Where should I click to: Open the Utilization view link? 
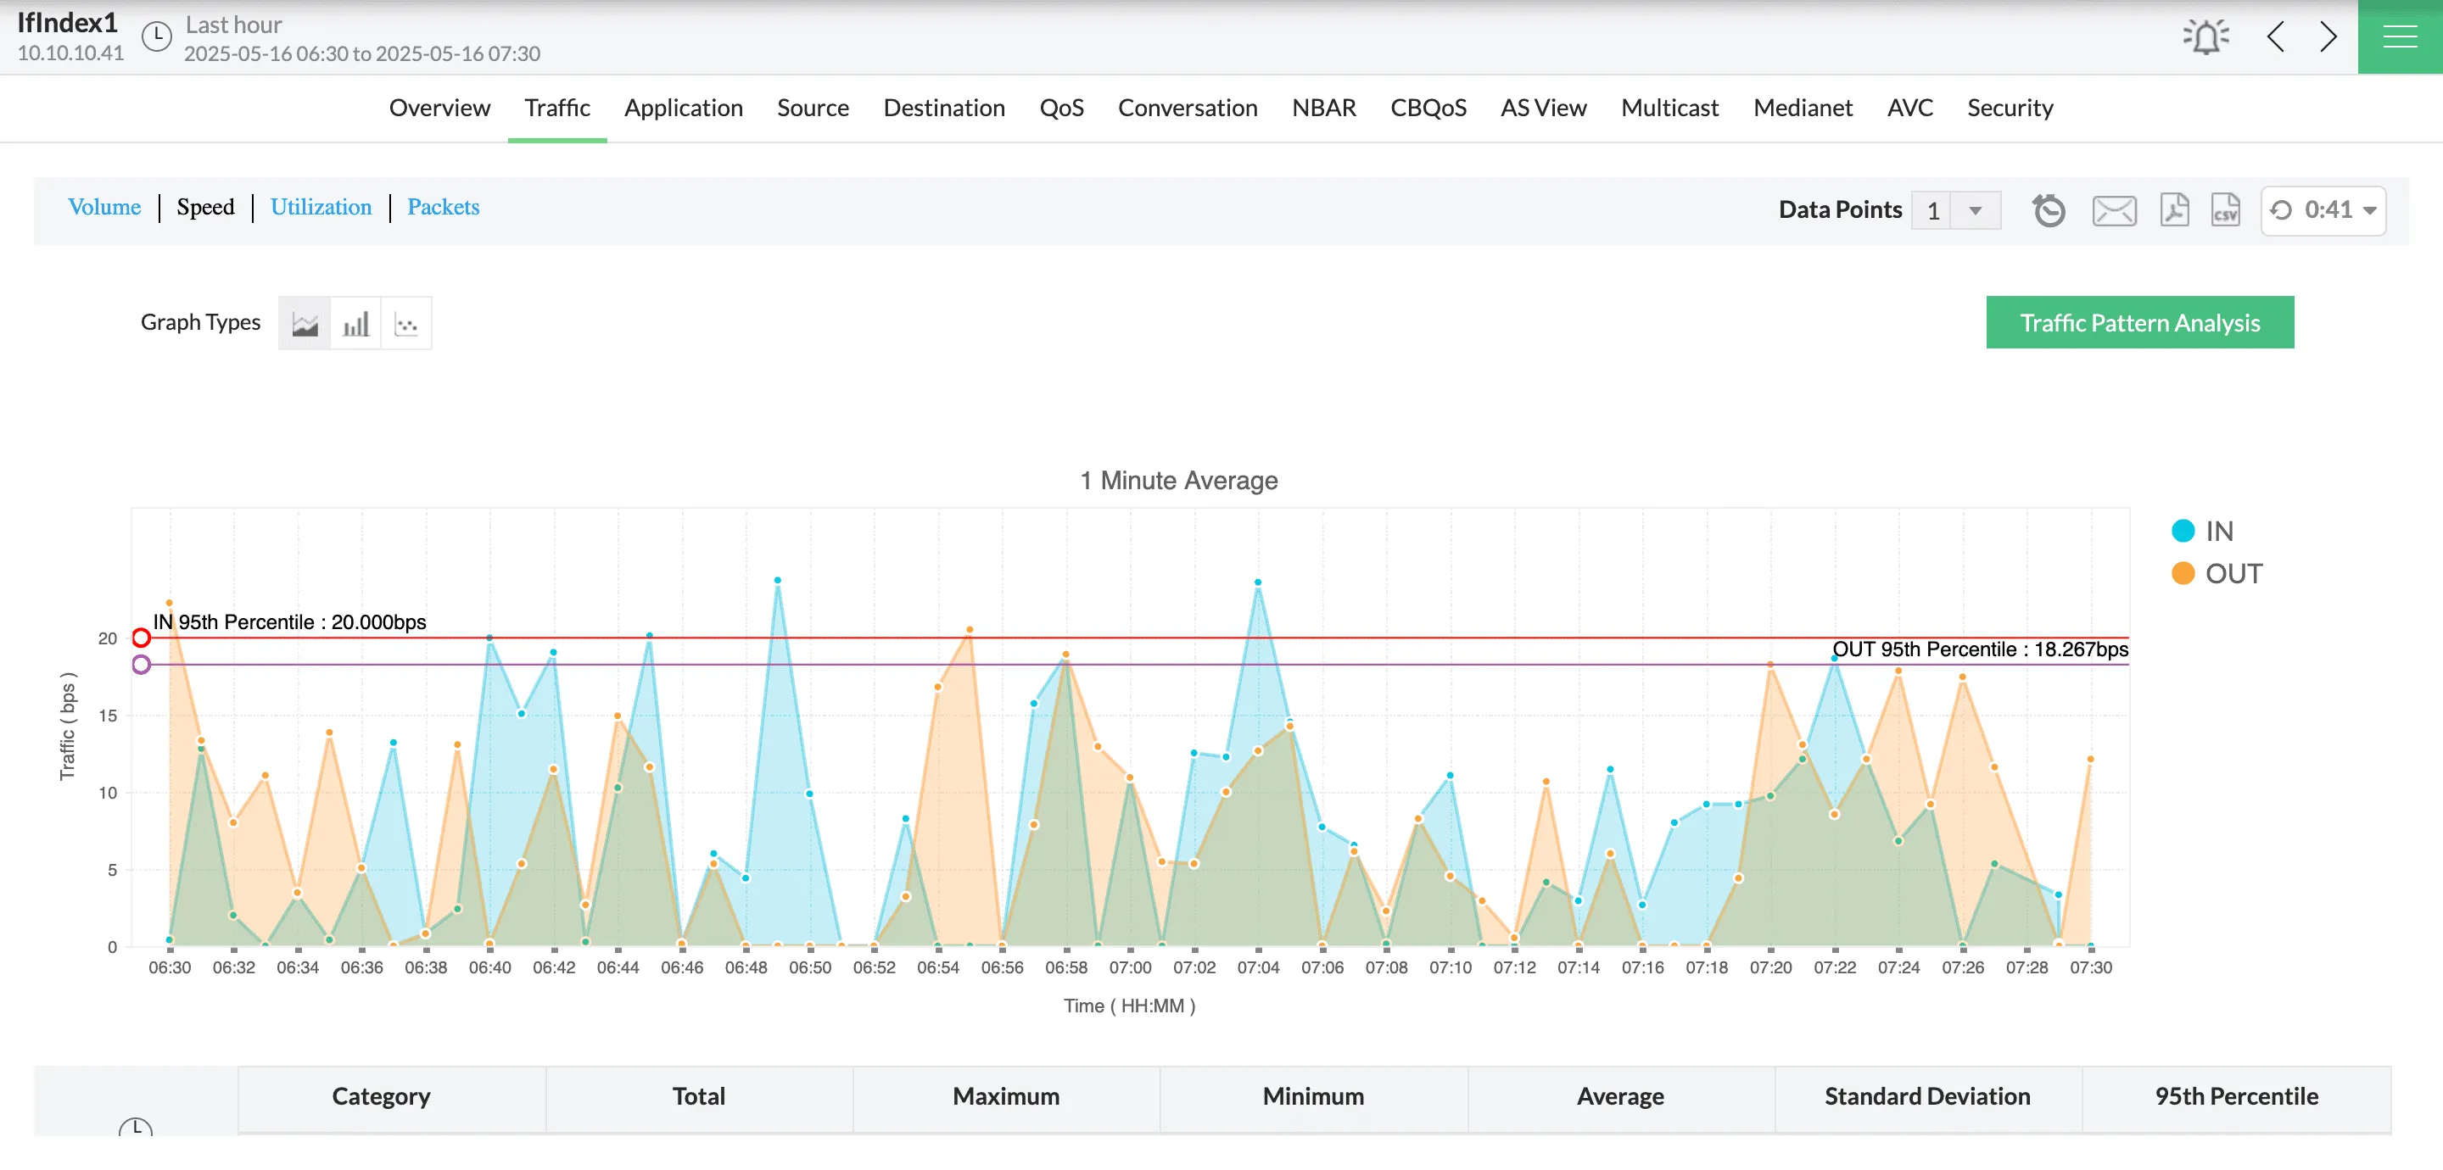[321, 207]
